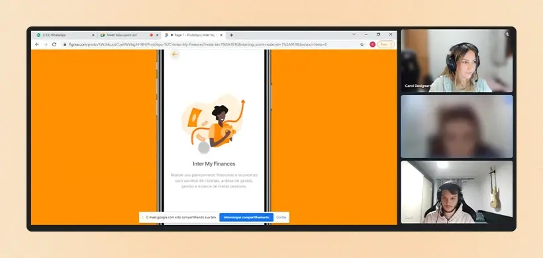
Task: Click the browser forward navigation arrow
Action: point(46,44)
